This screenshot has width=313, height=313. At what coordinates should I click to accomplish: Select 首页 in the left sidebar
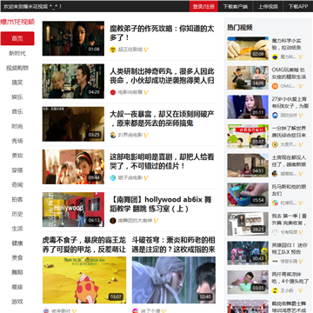17,38
